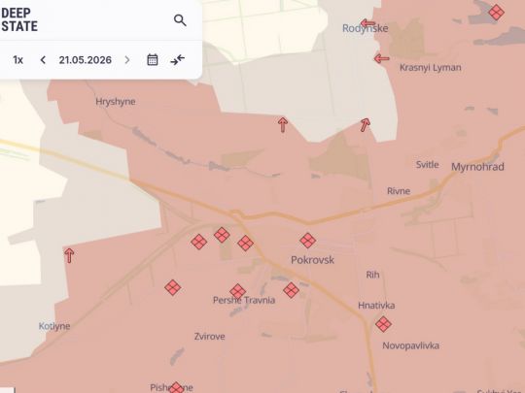
Task: Go to the next date
Action: (127, 60)
